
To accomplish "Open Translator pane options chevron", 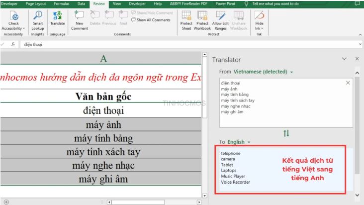I will 344,59.
